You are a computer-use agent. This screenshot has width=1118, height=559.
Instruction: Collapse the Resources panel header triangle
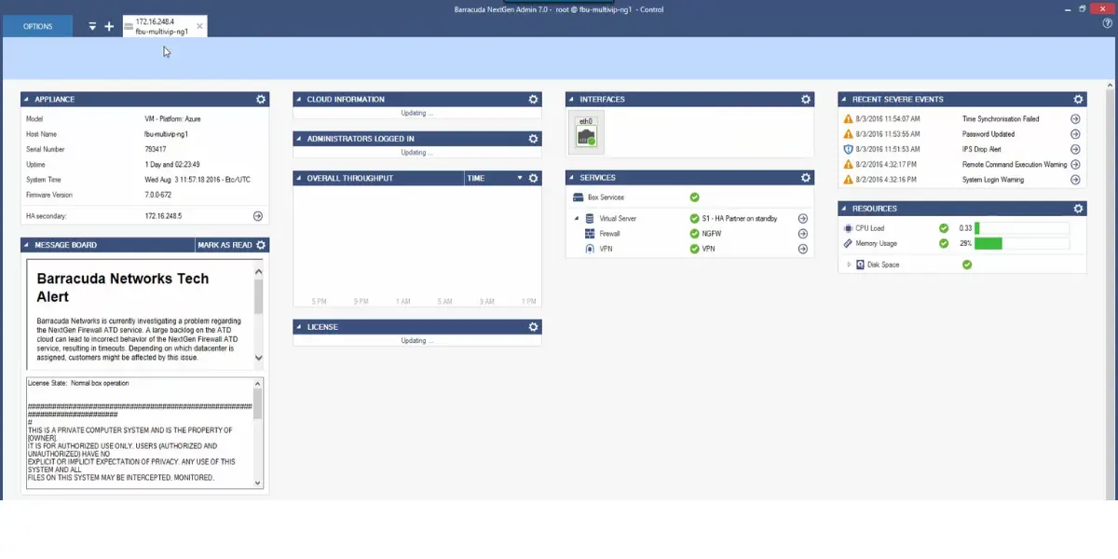tap(844, 209)
